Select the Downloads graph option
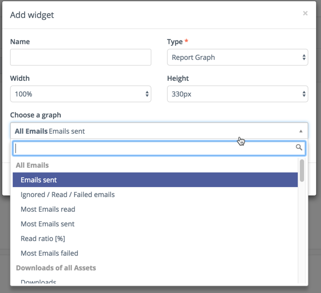This screenshot has height=293, width=321. pos(38,283)
